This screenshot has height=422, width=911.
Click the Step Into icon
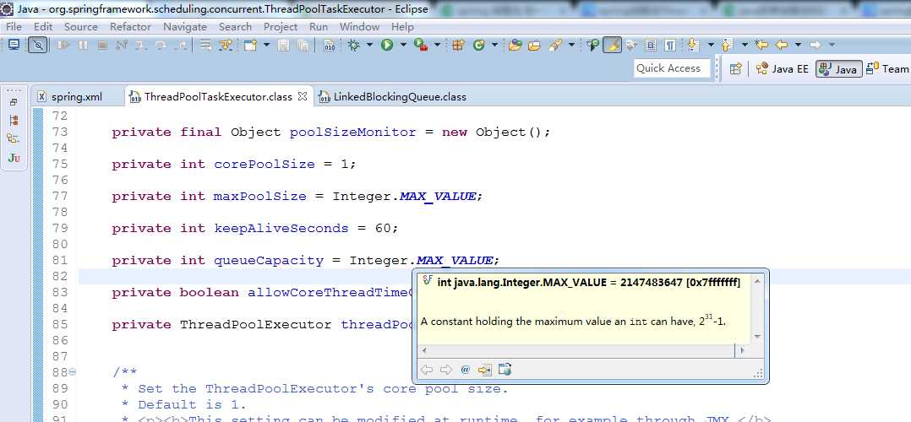(x=140, y=45)
